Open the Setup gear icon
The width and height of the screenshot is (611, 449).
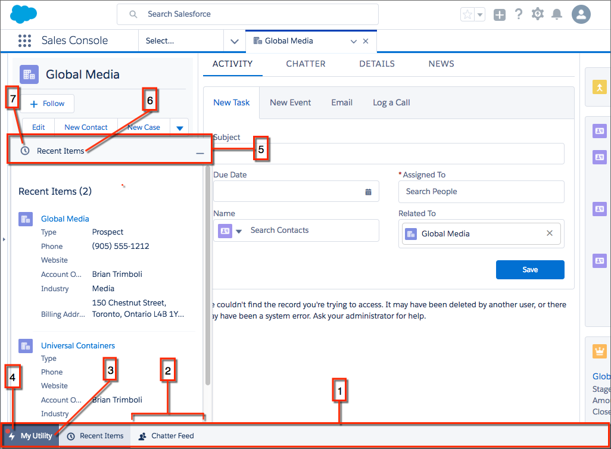(x=538, y=14)
